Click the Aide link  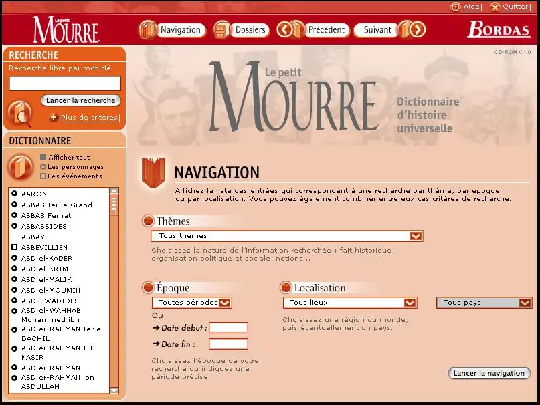click(472, 7)
